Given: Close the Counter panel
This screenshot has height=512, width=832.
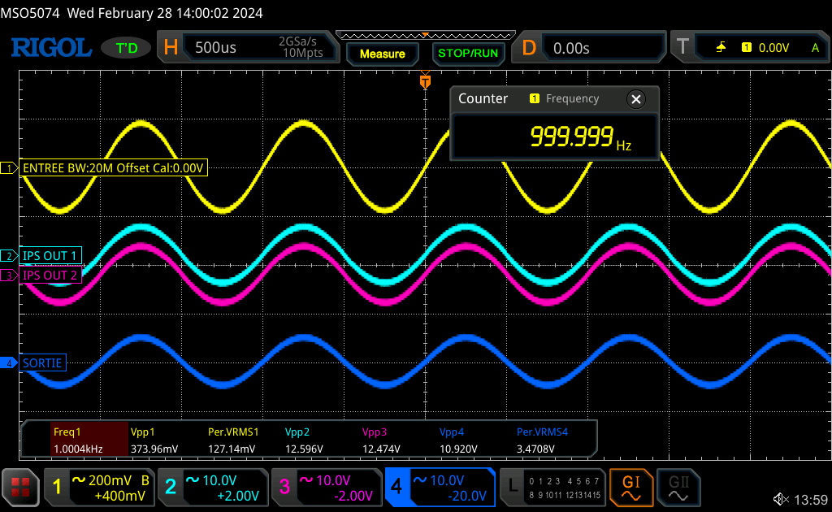Looking at the screenshot, I should coord(636,99).
